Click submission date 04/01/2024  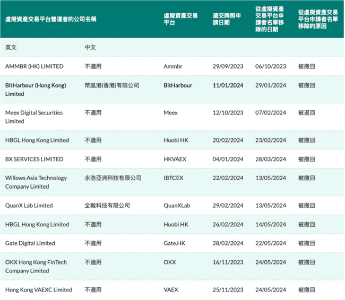tap(228, 159)
